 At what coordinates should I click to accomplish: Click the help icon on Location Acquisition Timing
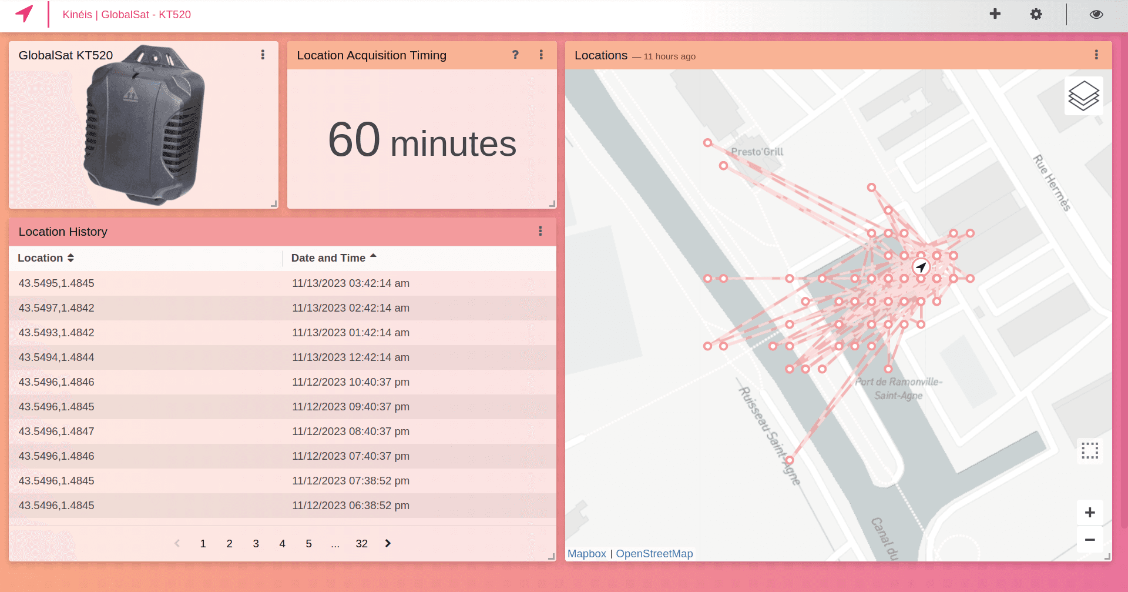[515, 55]
